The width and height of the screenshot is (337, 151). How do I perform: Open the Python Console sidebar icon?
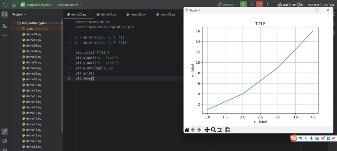(5, 141)
